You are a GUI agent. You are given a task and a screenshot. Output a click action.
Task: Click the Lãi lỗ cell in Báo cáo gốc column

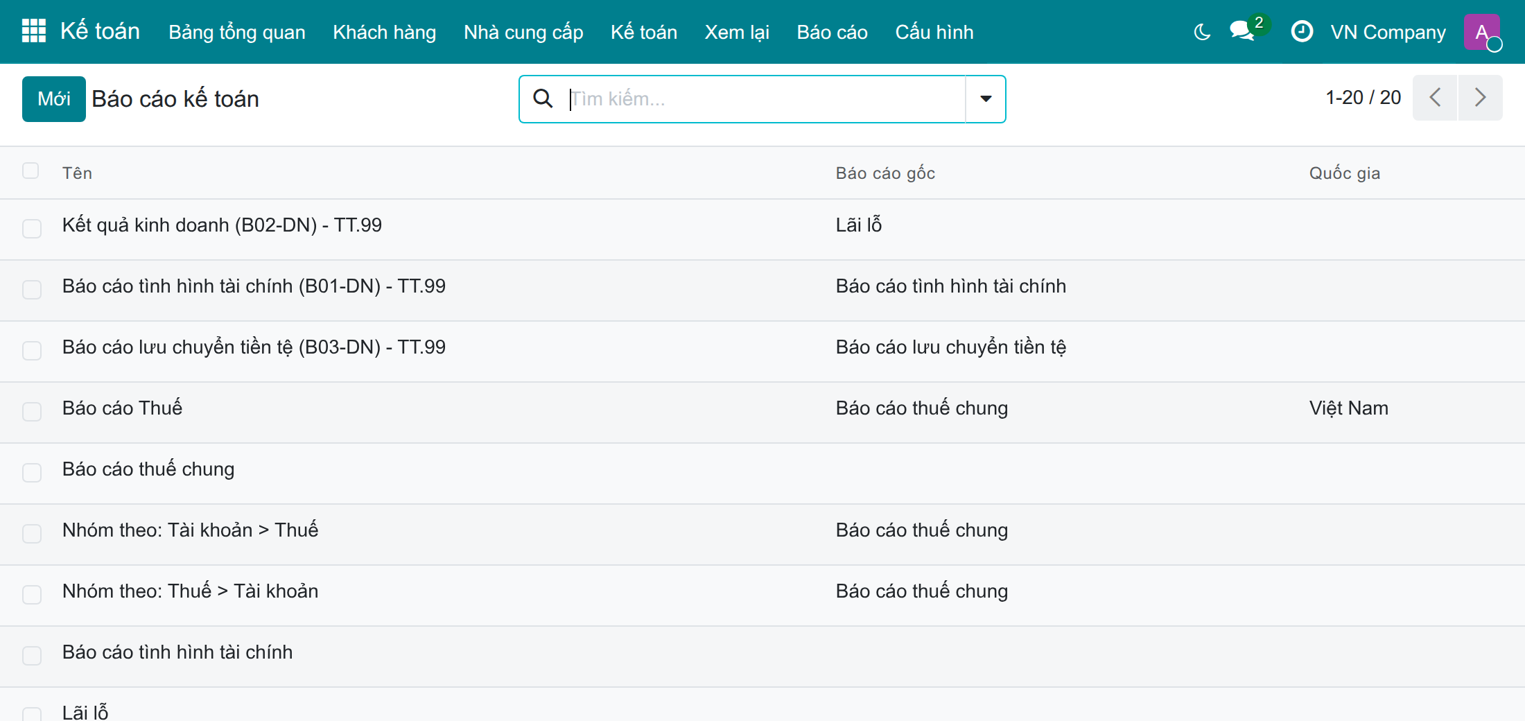[858, 225]
